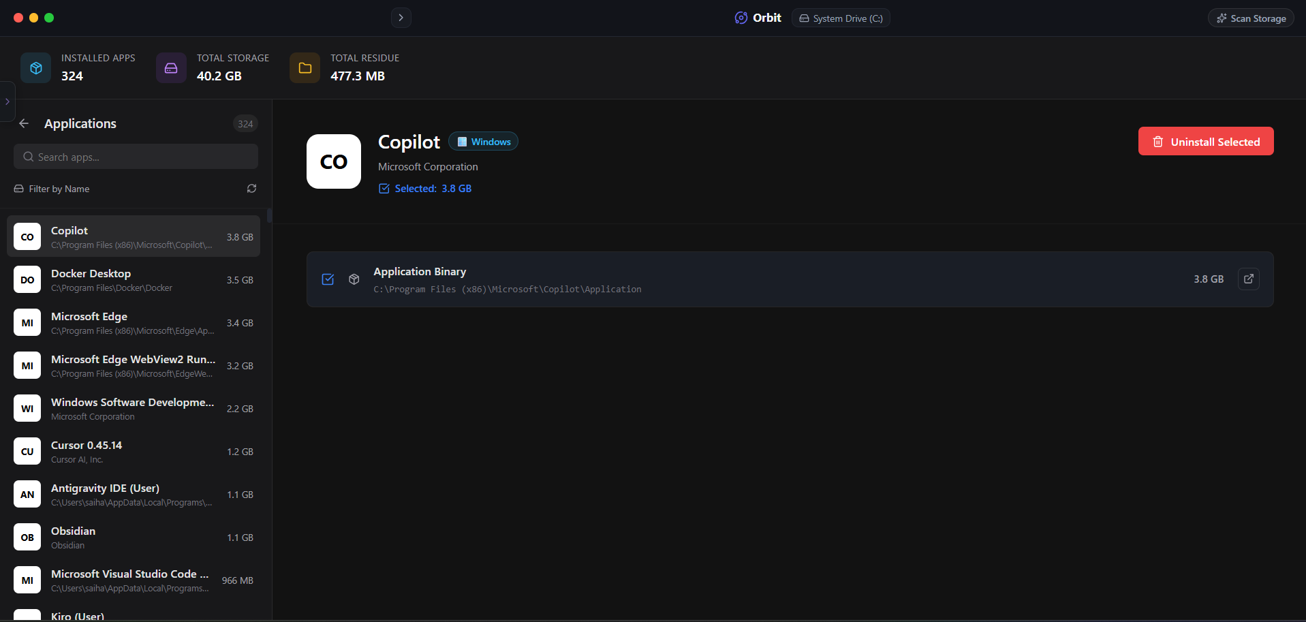1306x622 pixels.
Task: Expand the collapsed side panel chevron
Action: [7, 102]
